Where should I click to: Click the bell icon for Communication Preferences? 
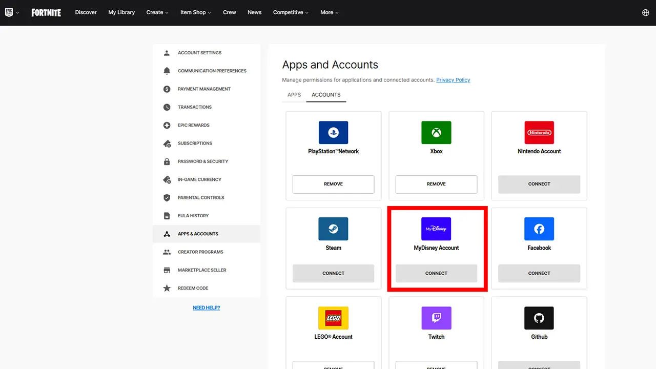167,71
